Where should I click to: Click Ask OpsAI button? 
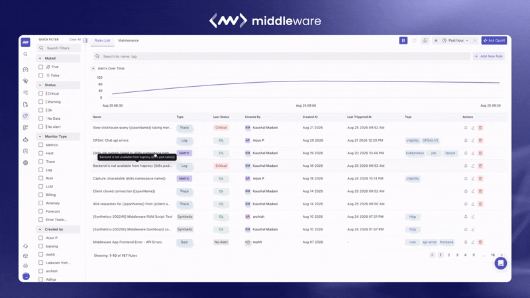point(494,40)
